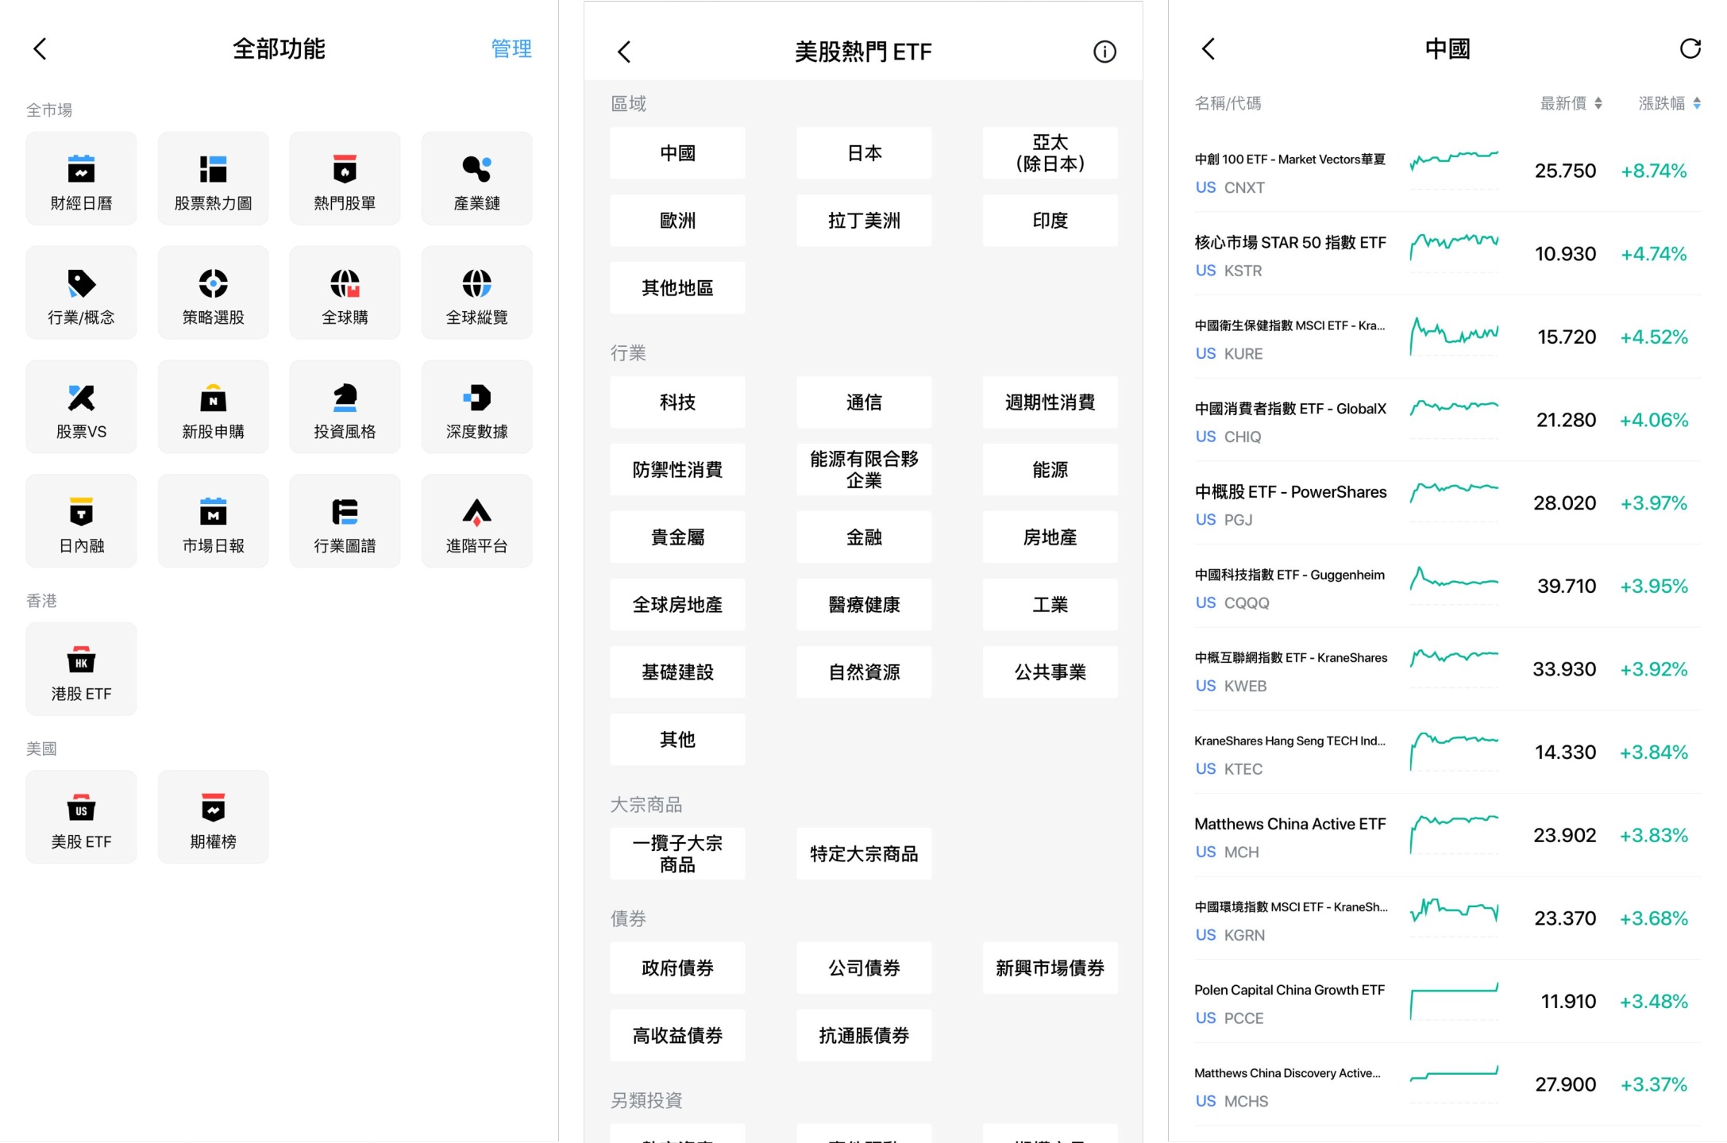Click the info icon on 美股熱門 ETF
The height and width of the screenshot is (1143, 1727).
coord(1104,52)
